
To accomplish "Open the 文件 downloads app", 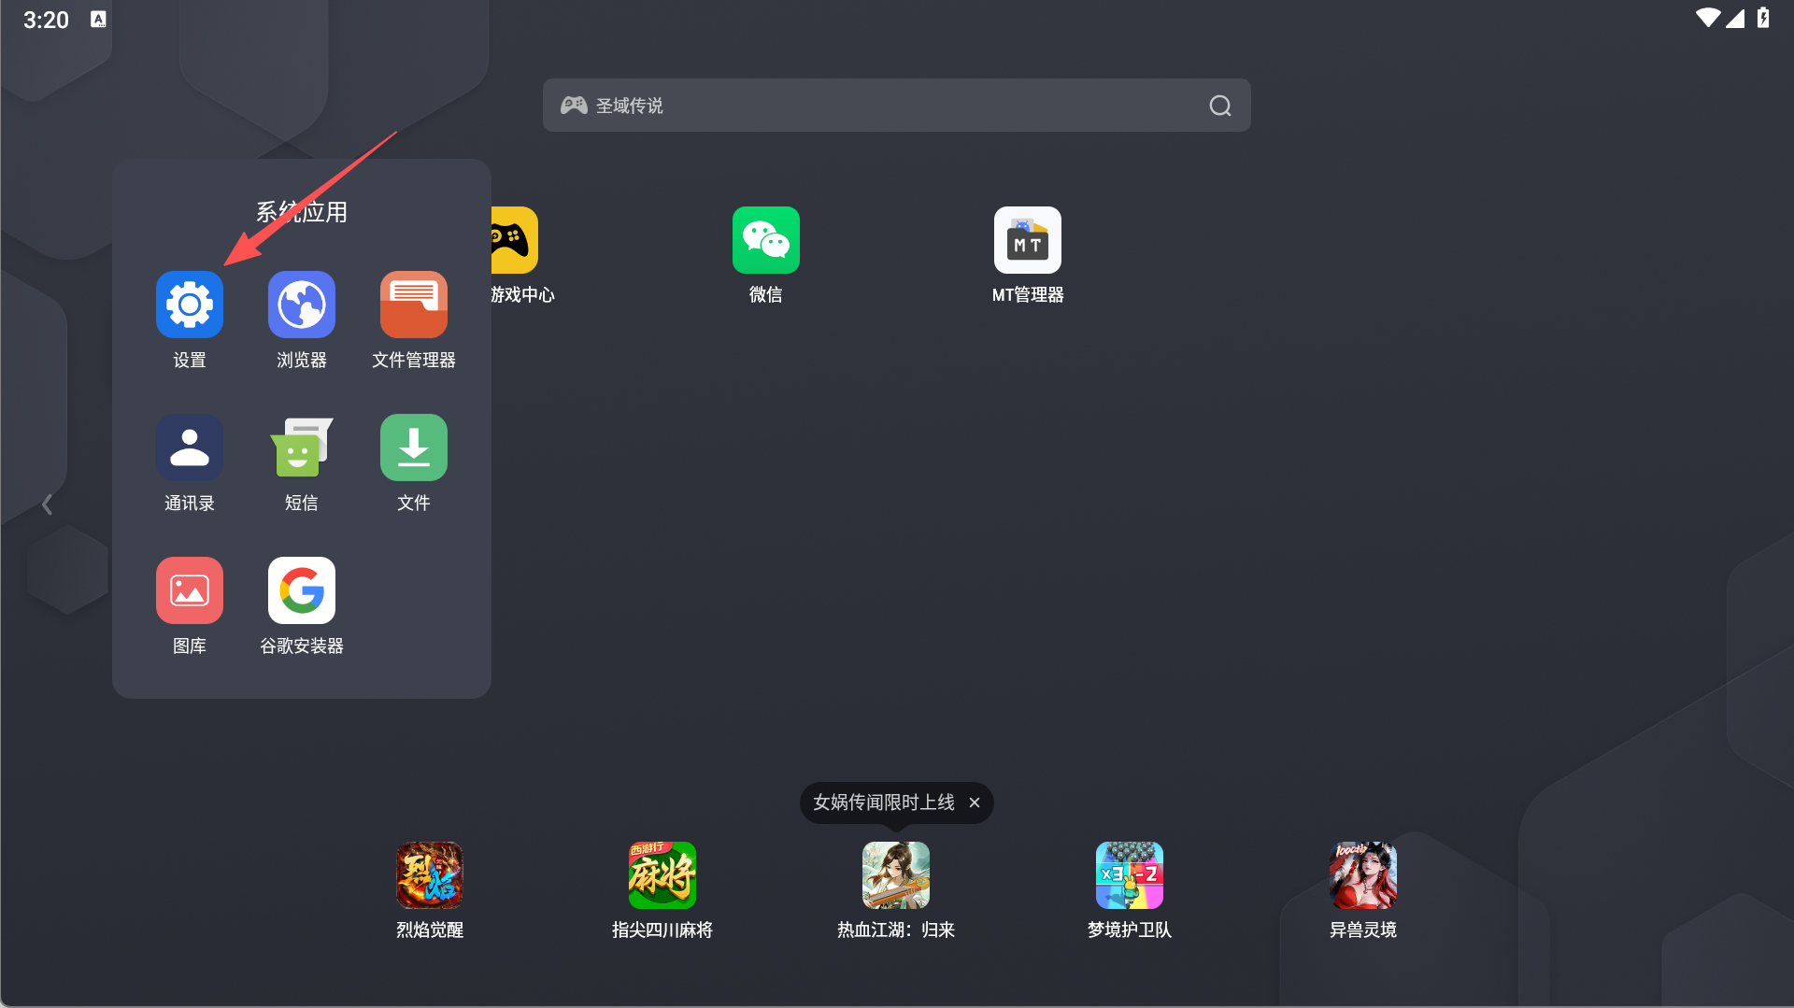I will tap(413, 447).
